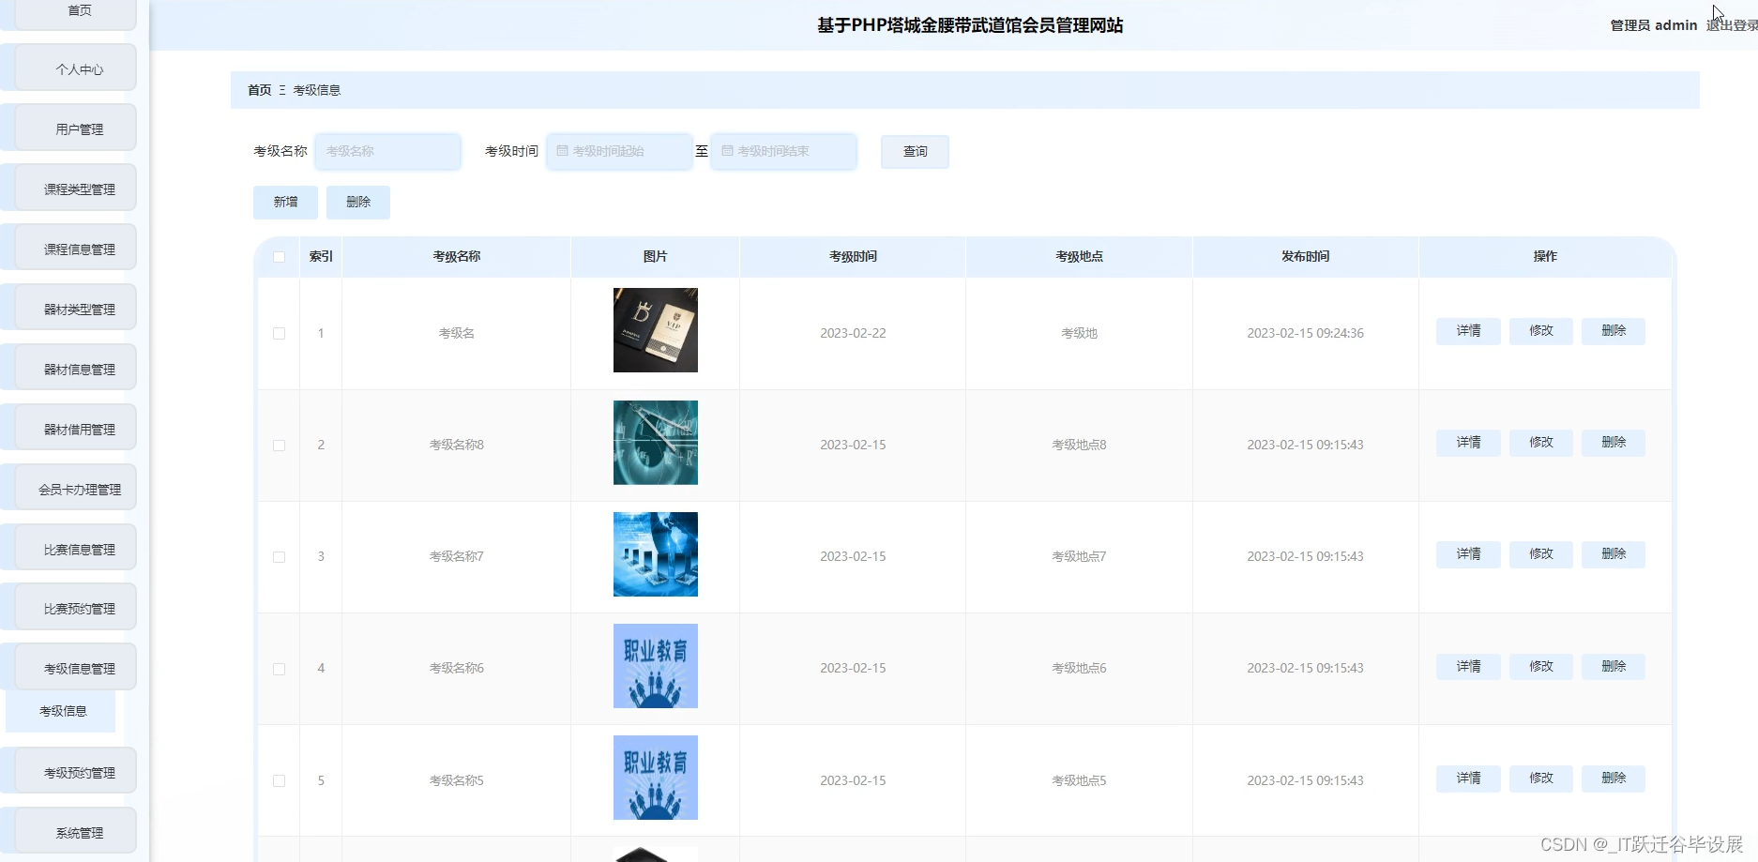Click 详情 for 考级名称5
1758x862 pixels.
(x=1468, y=779)
